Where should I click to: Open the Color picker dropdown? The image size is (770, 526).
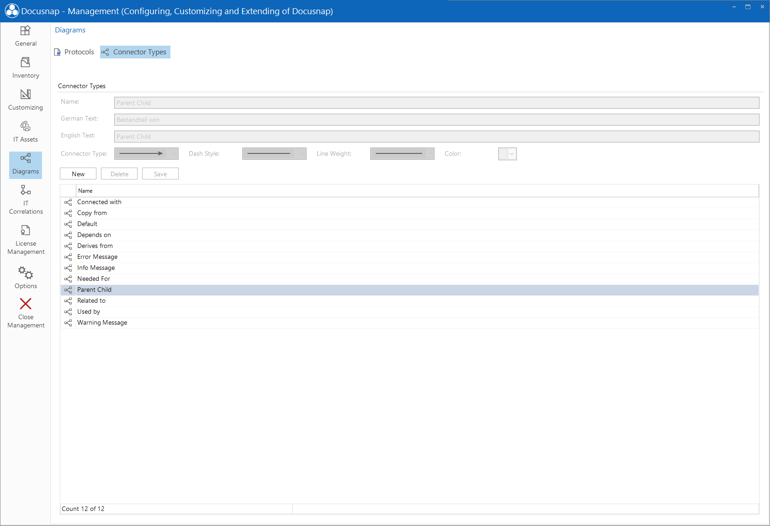point(507,154)
